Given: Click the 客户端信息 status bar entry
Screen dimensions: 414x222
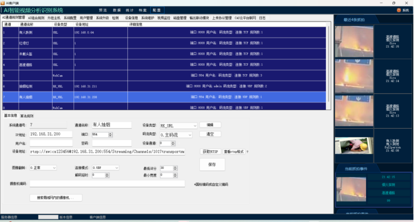Looking at the screenshot, I should [98, 217].
